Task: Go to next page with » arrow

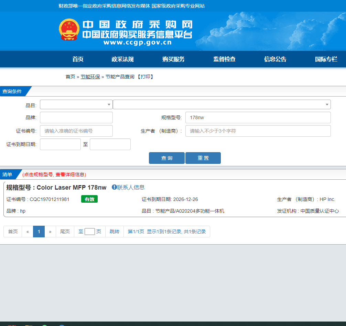Action: (50, 232)
